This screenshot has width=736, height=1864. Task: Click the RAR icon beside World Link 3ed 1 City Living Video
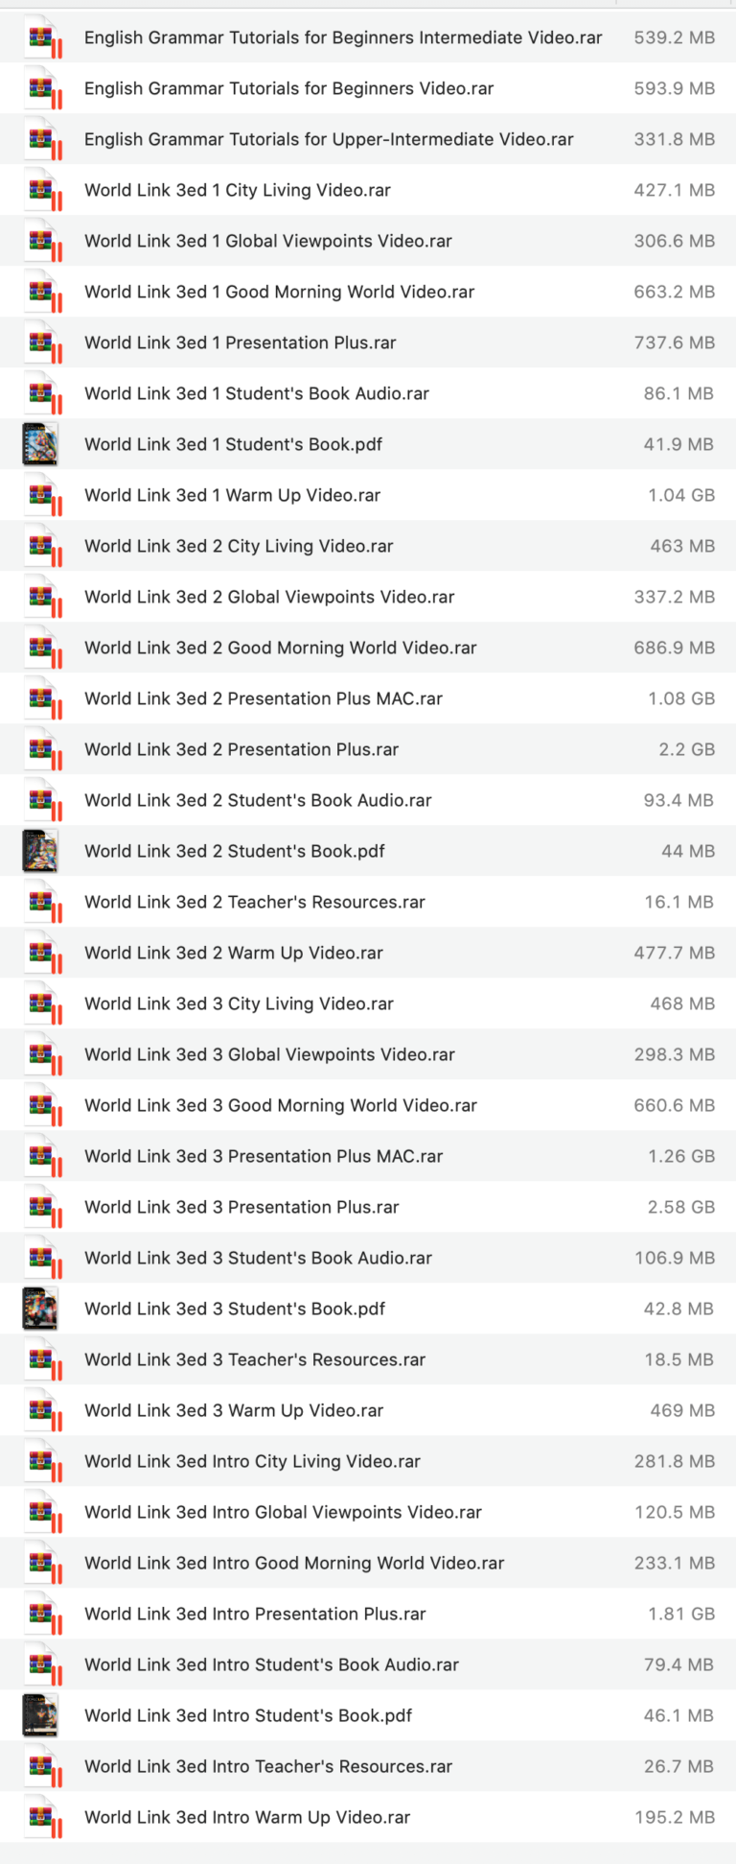[x=39, y=190]
